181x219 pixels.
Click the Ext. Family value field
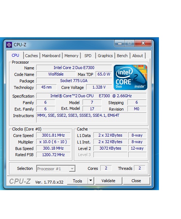[x=46, y=109]
